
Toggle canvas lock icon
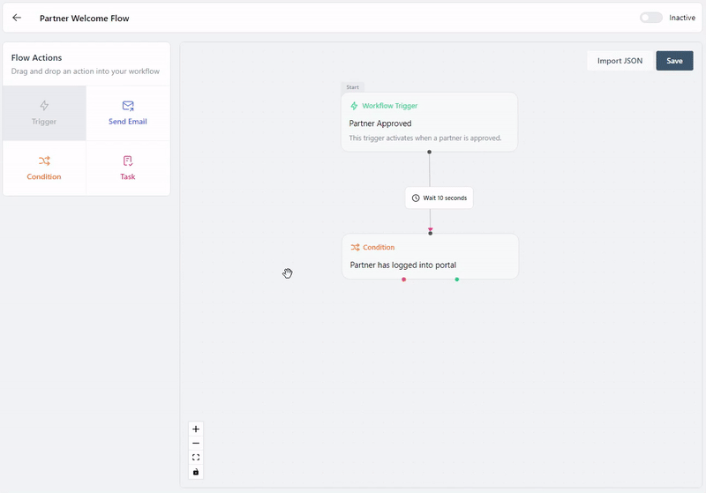click(196, 472)
